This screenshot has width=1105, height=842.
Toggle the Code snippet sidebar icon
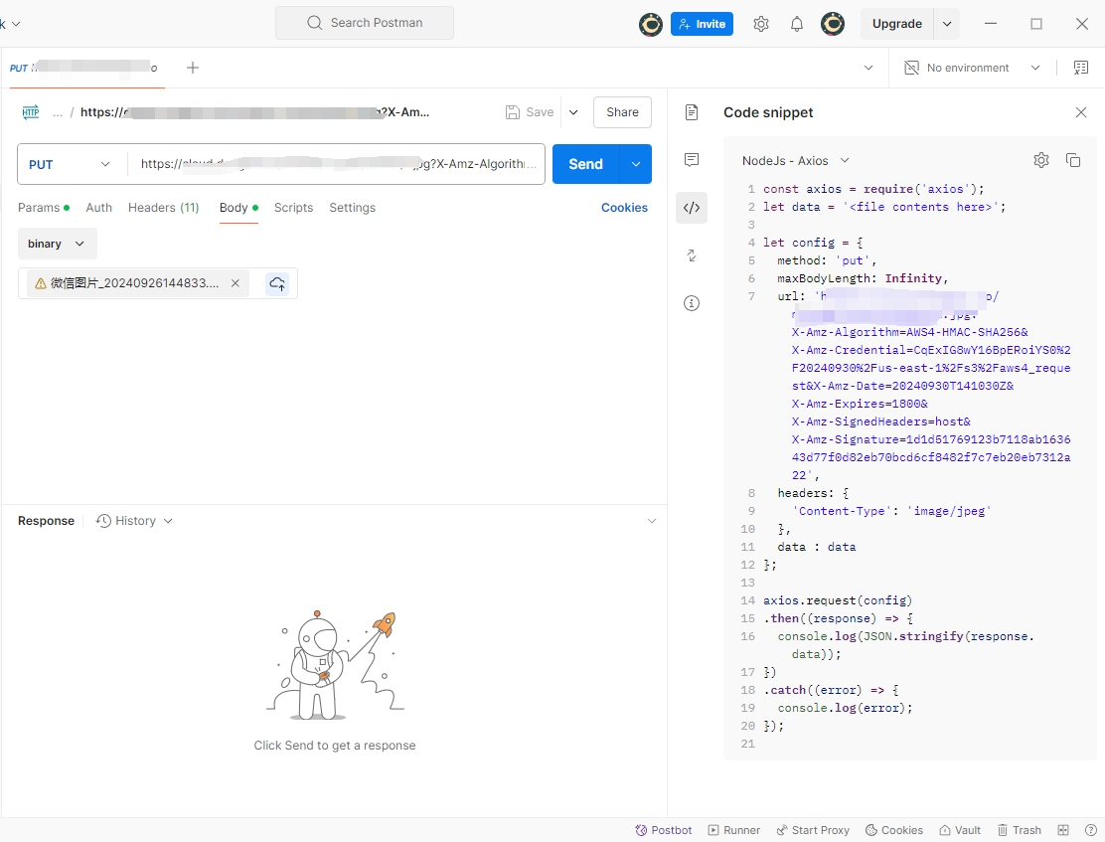click(692, 208)
